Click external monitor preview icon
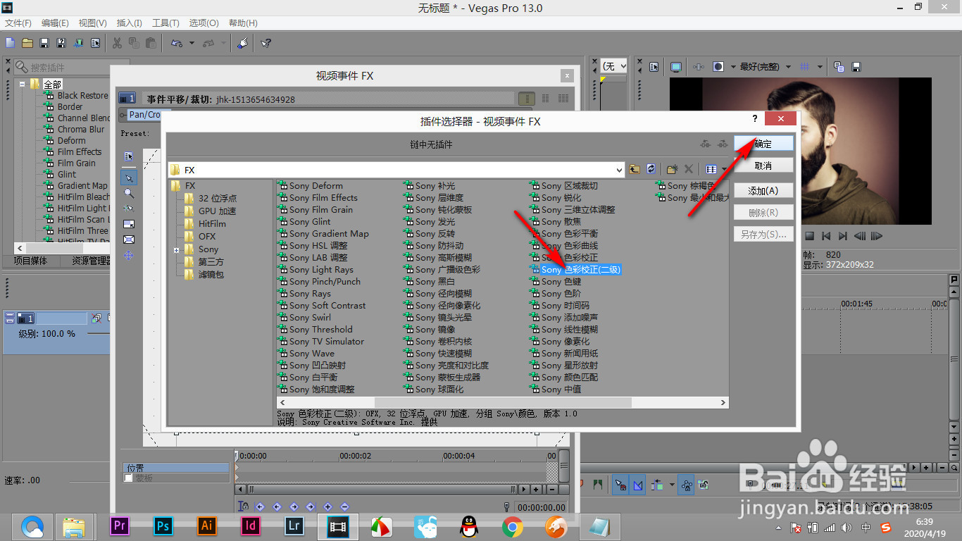 676,67
